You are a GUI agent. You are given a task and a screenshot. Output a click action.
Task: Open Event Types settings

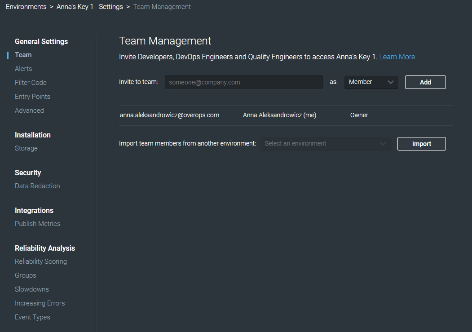(x=32, y=317)
